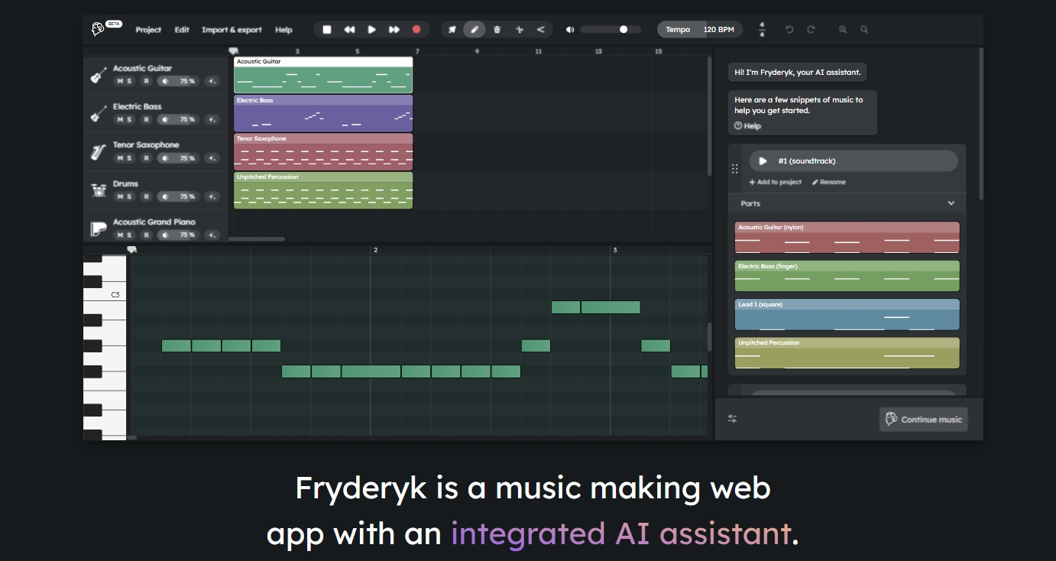The image size is (1056, 561).
Task: Open the Project menu
Action: point(148,30)
